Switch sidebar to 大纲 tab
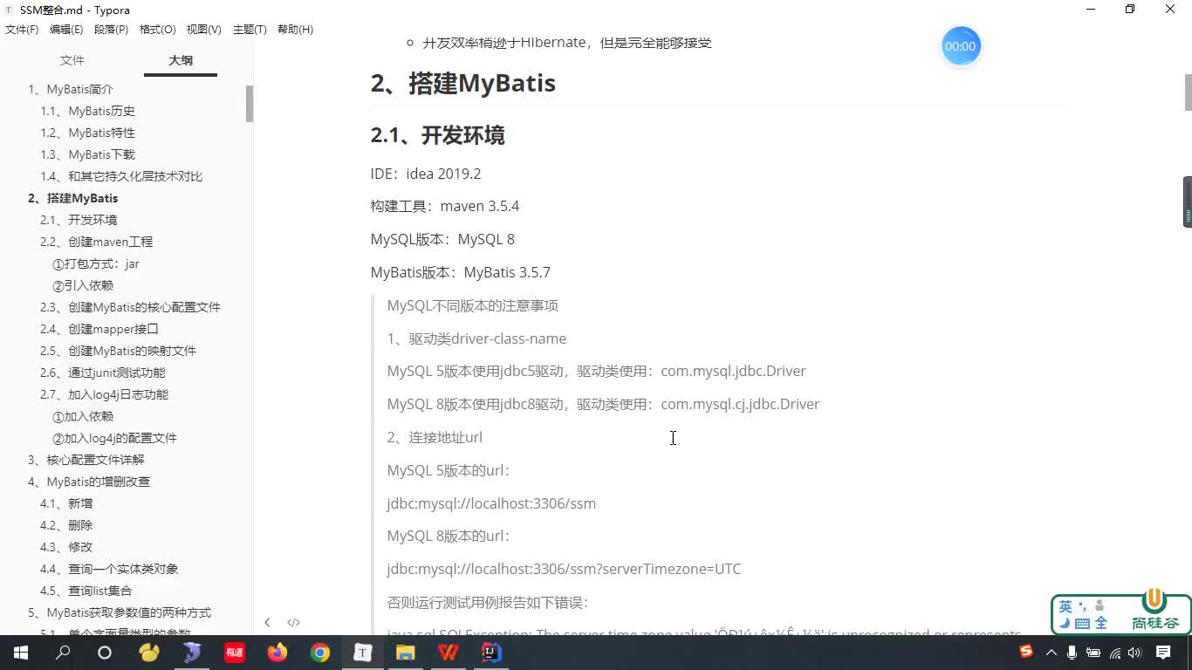 pyautogui.click(x=181, y=60)
